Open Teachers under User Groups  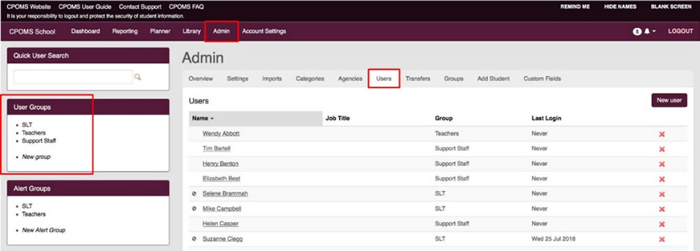pyautogui.click(x=34, y=133)
